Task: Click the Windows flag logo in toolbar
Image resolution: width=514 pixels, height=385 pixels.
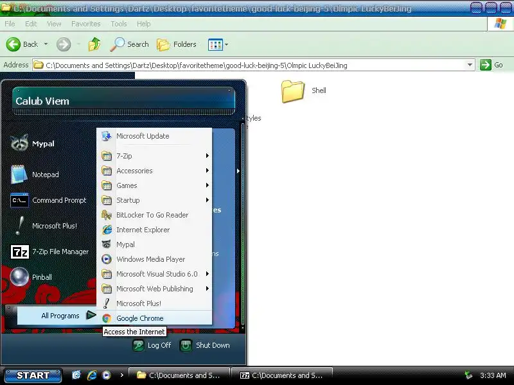Action: (x=501, y=24)
